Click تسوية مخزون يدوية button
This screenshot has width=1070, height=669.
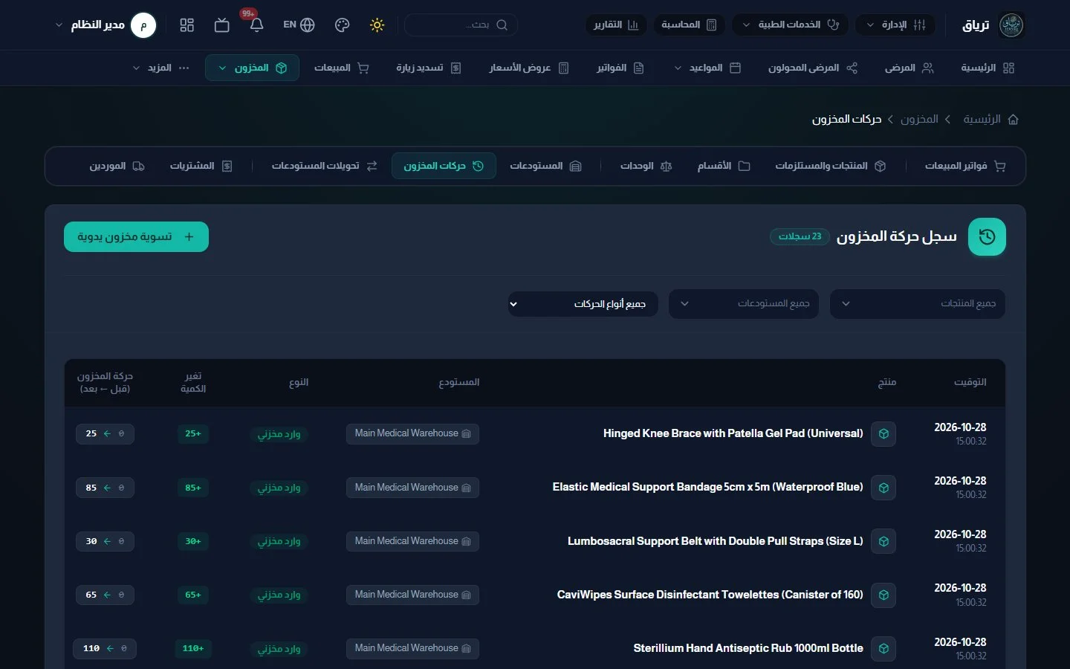(136, 237)
